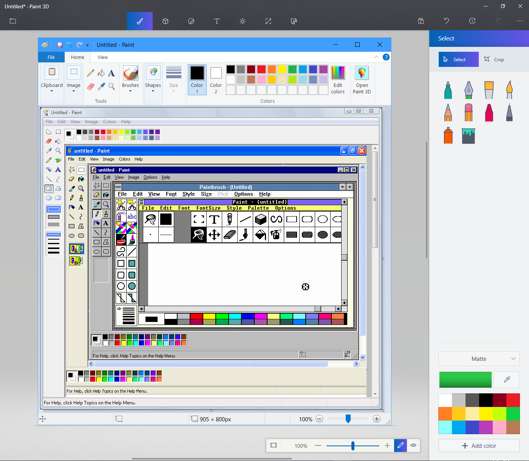This screenshot has width=529, height=461.
Task: Click the Magnifier tool in Windows 10 Paint Tools group
Action: 111,87
